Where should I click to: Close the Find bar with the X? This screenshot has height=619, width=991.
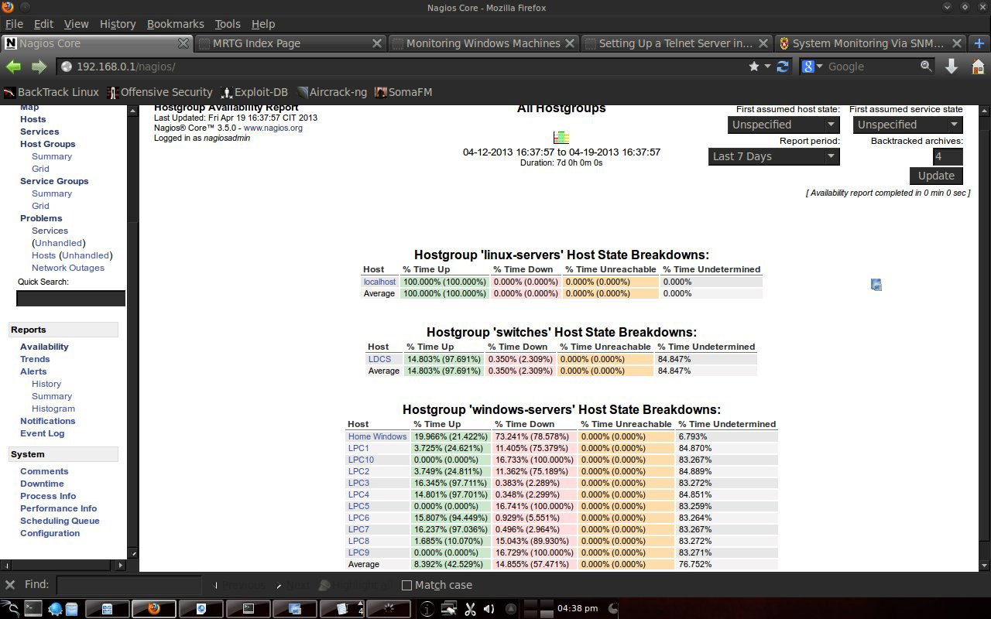(x=10, y=585)
